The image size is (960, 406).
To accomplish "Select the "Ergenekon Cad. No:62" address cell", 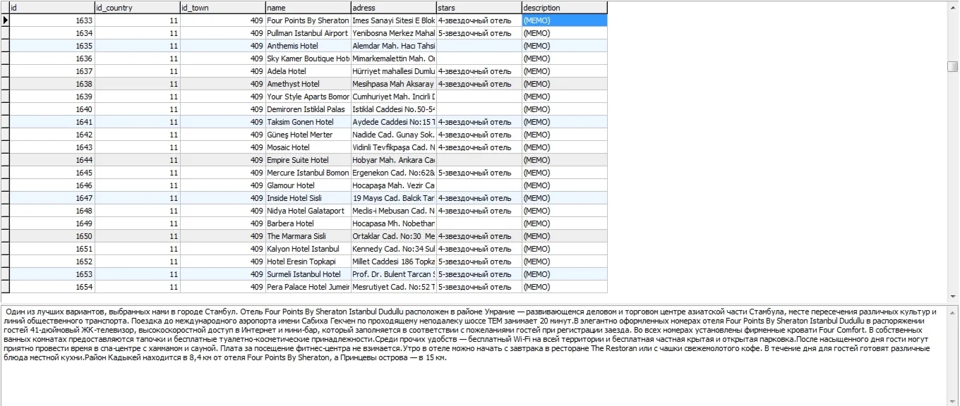I will (393, 173).
